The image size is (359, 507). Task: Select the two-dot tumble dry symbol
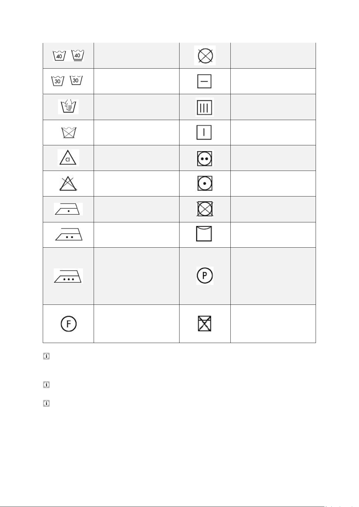click(205, 159)
